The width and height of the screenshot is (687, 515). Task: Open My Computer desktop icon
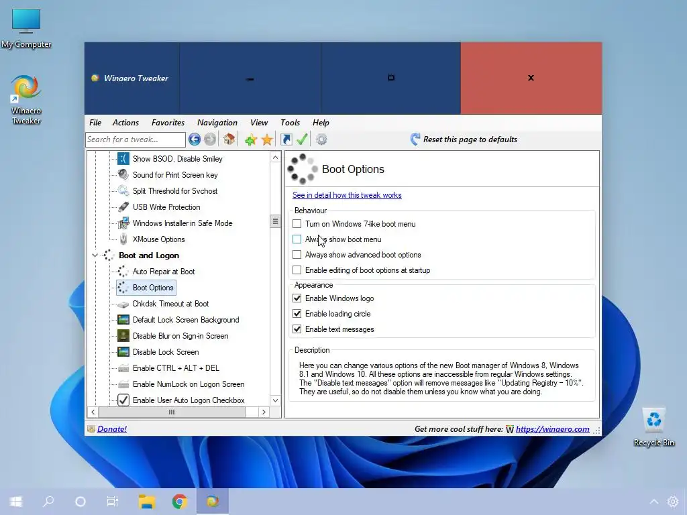click(26, 28)
